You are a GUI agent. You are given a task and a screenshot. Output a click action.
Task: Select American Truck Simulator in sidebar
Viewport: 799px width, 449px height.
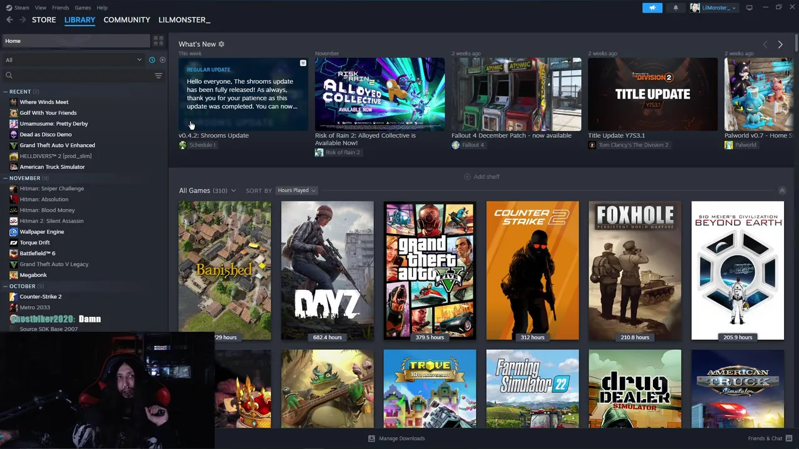(52, 167)
